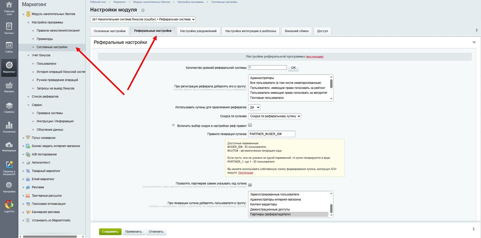Image resolution: width=481 pixels, height=238 pixels.
Task: Open the Сервисы sidebar section
Action: (9, 107)
